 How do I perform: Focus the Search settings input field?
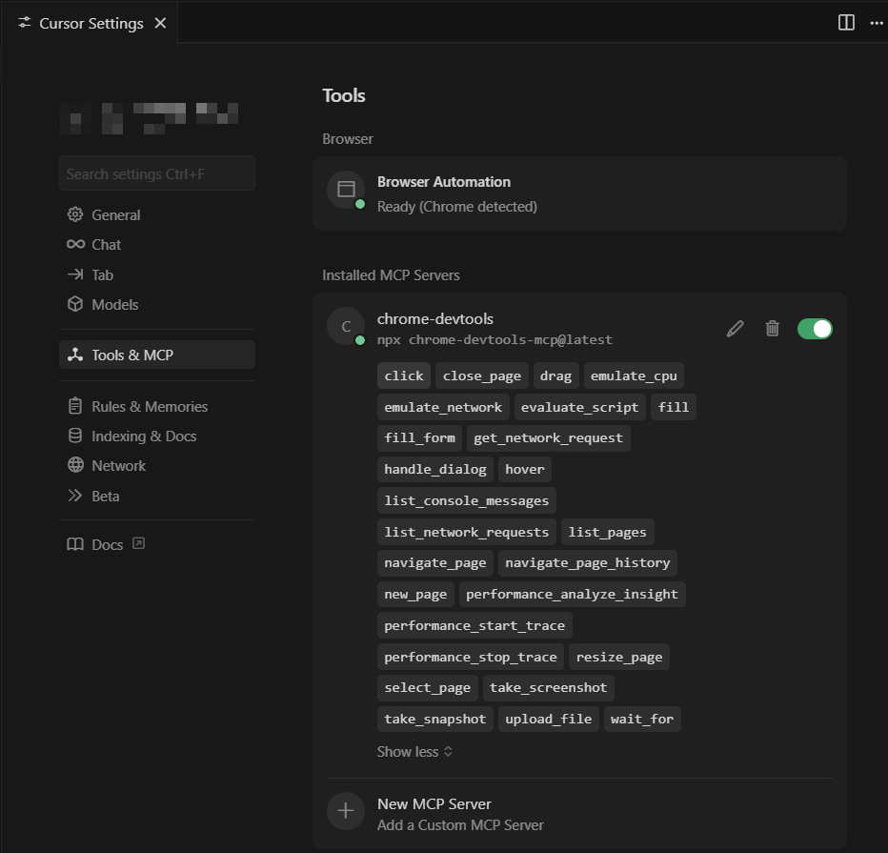pyautogui.click(x=157, y=174)
